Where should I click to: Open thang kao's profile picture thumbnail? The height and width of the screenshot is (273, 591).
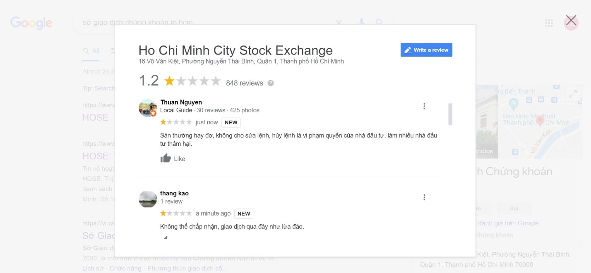[147, 199]
